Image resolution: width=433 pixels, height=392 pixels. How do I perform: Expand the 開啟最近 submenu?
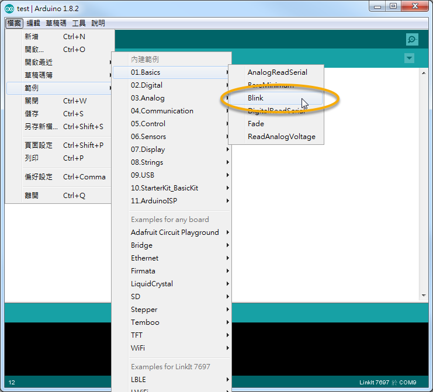click(x=59, y=63)
